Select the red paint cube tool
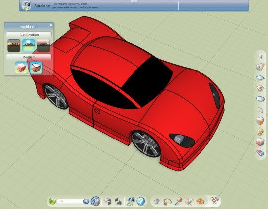The height and width of the screenshot is (209, 268). (260, 142)
